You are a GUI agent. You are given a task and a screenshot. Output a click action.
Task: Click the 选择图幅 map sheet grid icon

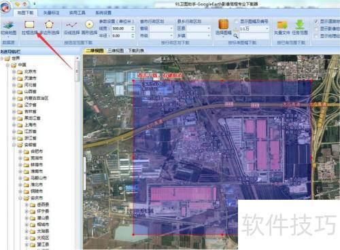pos(223,27)
